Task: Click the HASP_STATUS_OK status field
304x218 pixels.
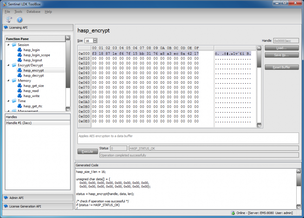Action: coord(214,149)
